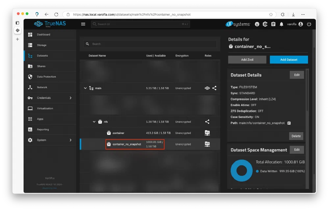Copy dataset path with clipboard icon
Image resolution: width=329 pixels, height=210 pixels.
tap(289, 123)
